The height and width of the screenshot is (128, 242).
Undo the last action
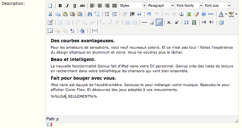149,14
